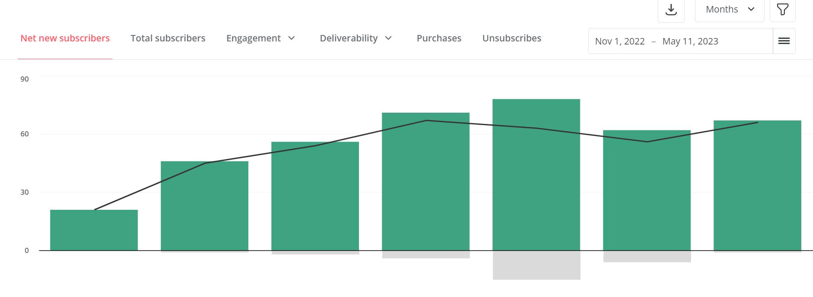Image resolution: width=813 pixels, height=297 pixels.
Task: Click the May 11, 2023 end date
Action: pyautogui.click(x=690, y=41)
